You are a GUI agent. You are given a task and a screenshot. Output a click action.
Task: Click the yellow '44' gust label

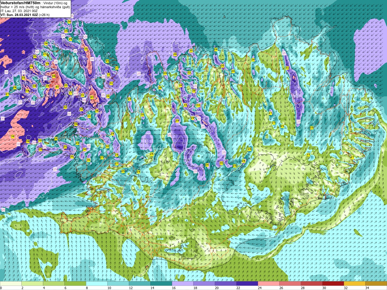pos(54,76)
